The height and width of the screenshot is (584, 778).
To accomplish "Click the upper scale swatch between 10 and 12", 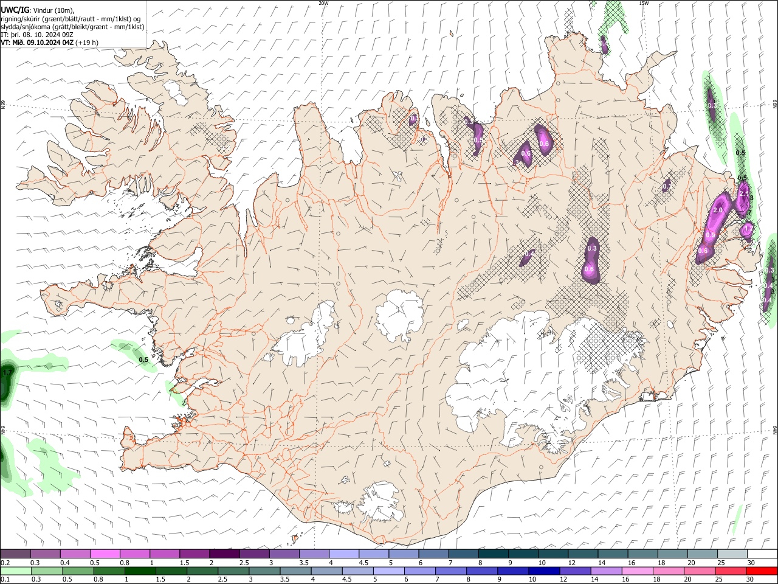I will (553, 554).
